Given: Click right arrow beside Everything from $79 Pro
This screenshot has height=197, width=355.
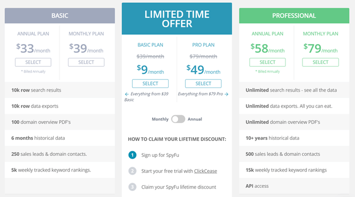Looking at the screenshot, I should coord(227,94).
